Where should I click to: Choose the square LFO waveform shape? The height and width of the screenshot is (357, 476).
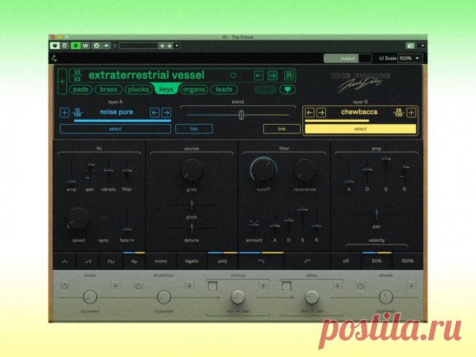[111, 260]
